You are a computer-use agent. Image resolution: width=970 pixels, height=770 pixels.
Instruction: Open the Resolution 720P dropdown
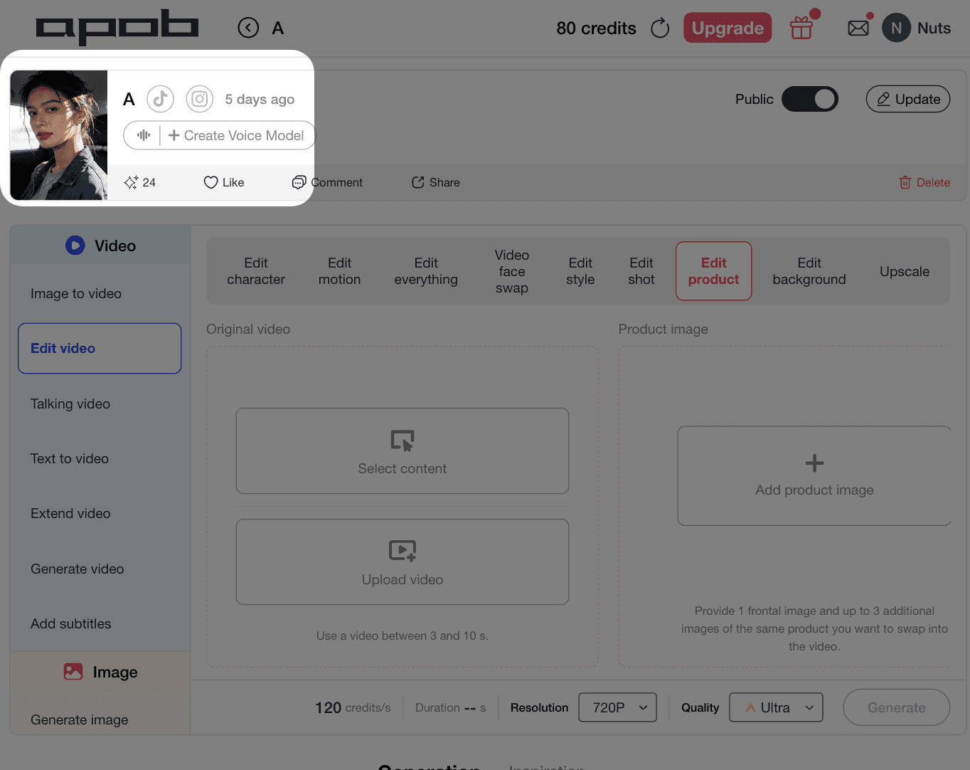pyautogui.click(x=618, y=707)
